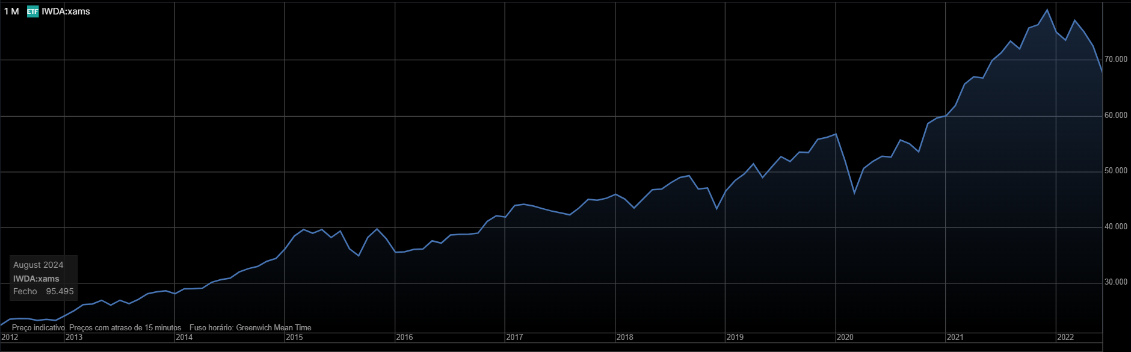Click the 60.000 price axis label
This screenshot has width=1131, height=352.
1116,116
